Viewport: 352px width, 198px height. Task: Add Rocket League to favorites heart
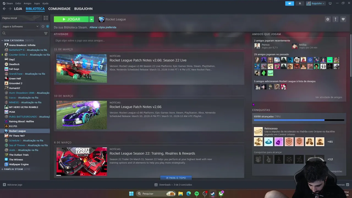pos(343,19)
